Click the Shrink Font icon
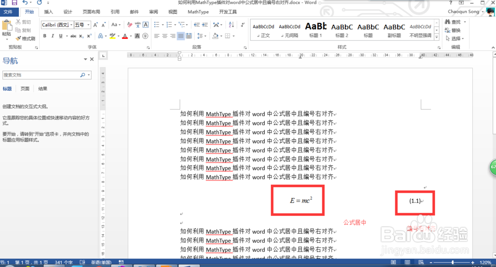Image resolution: width=496 pixels, height=267 pixels. coord(103,25)
